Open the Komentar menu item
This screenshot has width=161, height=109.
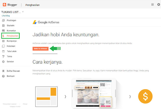pos(11,31)
